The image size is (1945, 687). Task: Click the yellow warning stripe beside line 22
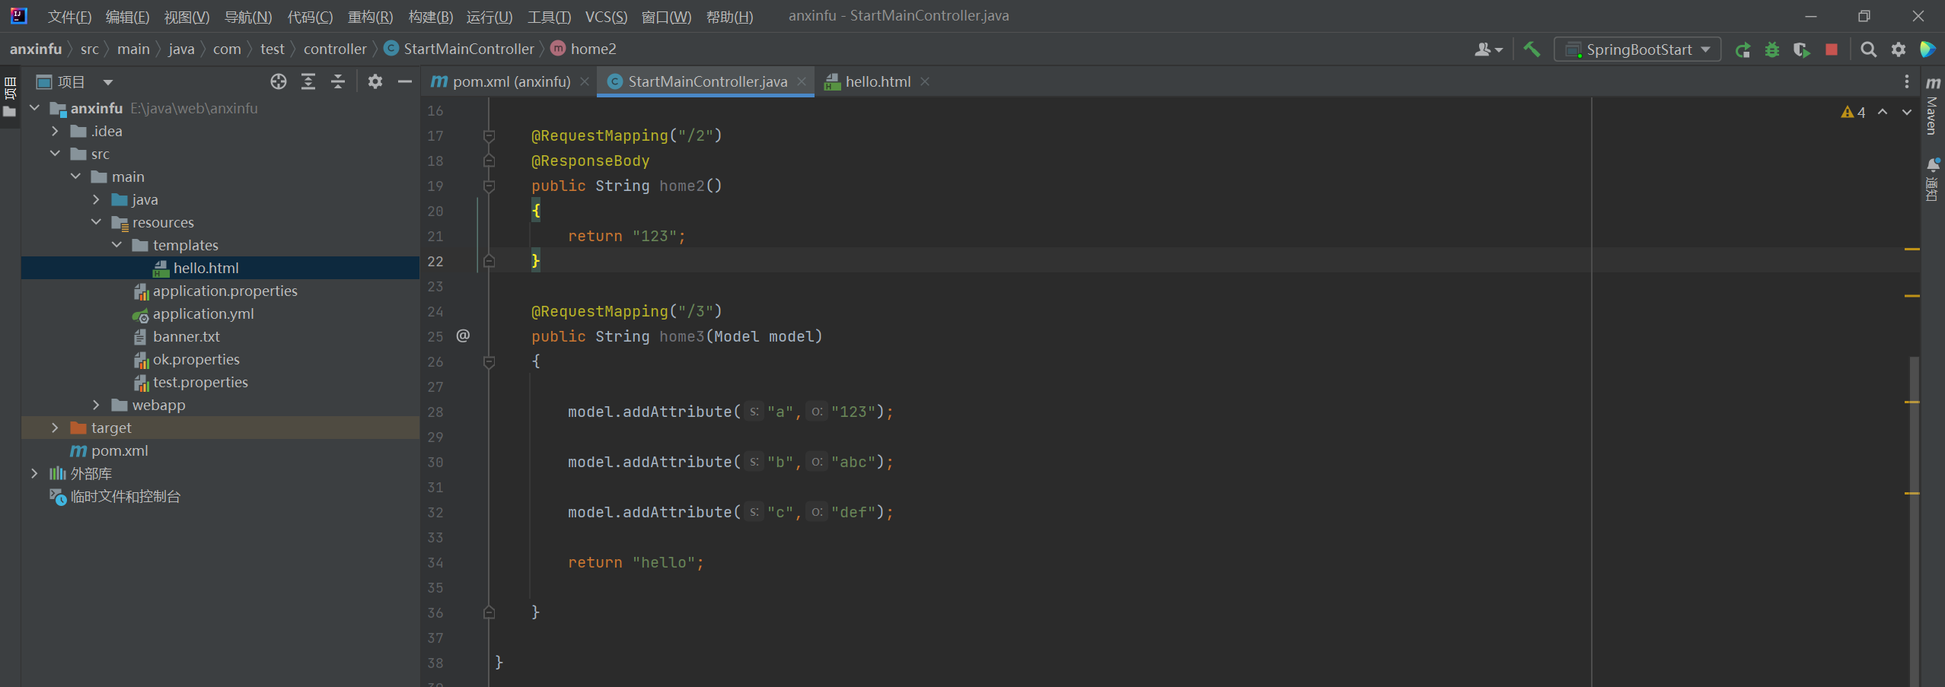click(x=1912, y=249)
